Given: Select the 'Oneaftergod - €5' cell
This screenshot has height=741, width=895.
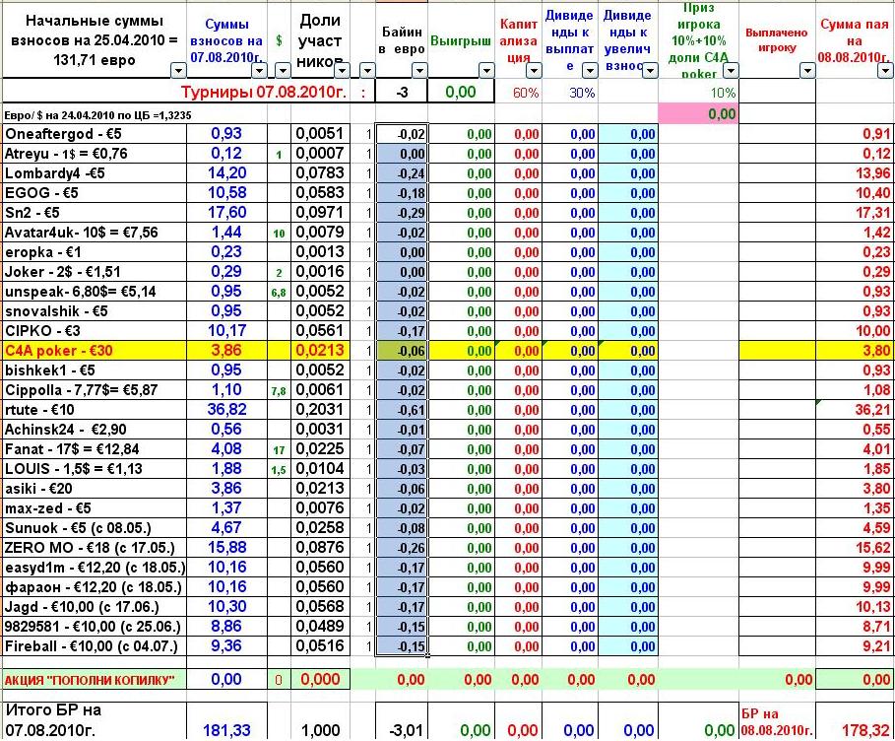Looking at the screenshot, I should [95, 134].
